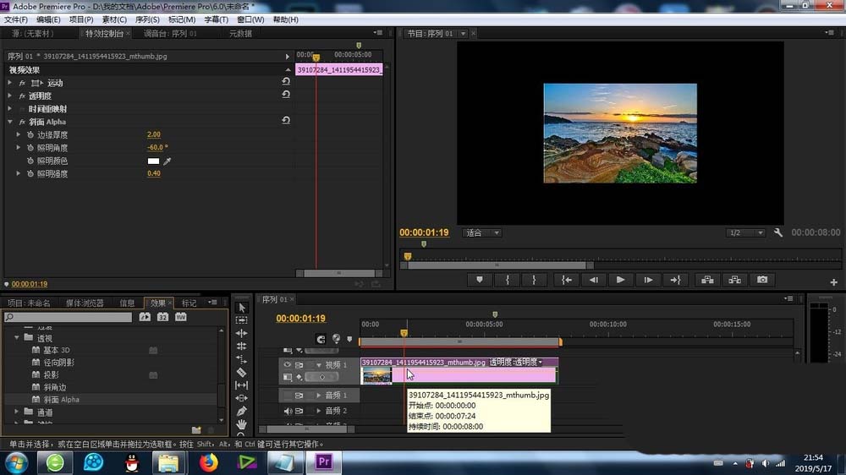Screen dimensions: 846x475
Task: Click the Export Frame camera icon
Action: click(x=762, y=280)
